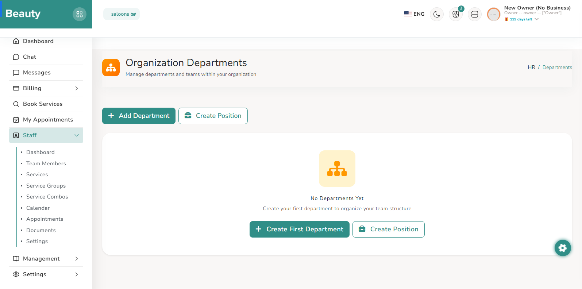Click the layout panel icon in the top bar

tap(475, 14)
